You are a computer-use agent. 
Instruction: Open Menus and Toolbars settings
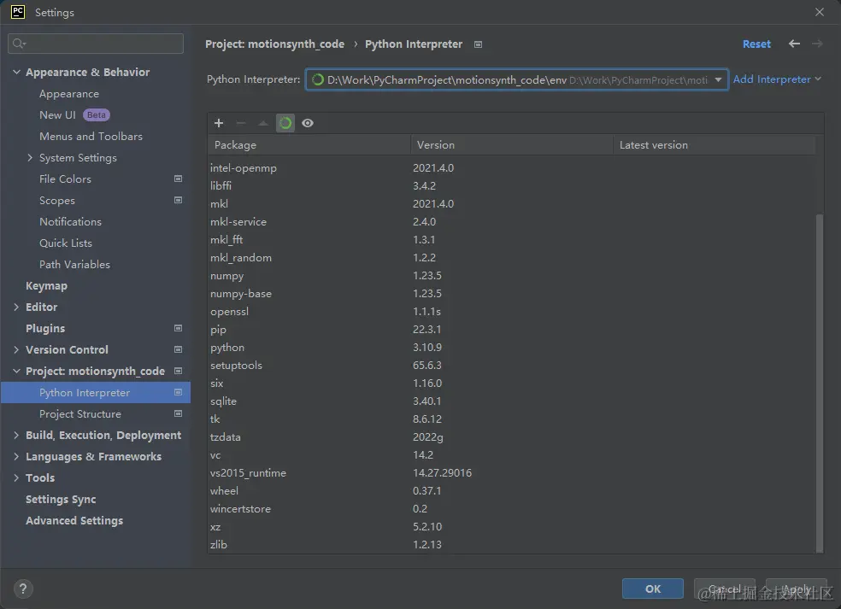tap(91, 136)
